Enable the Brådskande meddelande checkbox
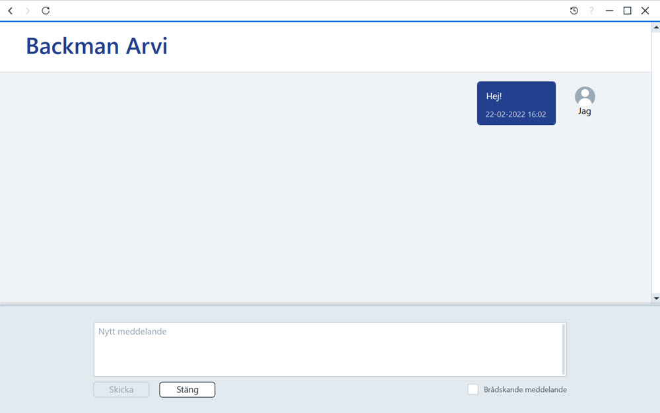660x413 pixels. [473, 389]
